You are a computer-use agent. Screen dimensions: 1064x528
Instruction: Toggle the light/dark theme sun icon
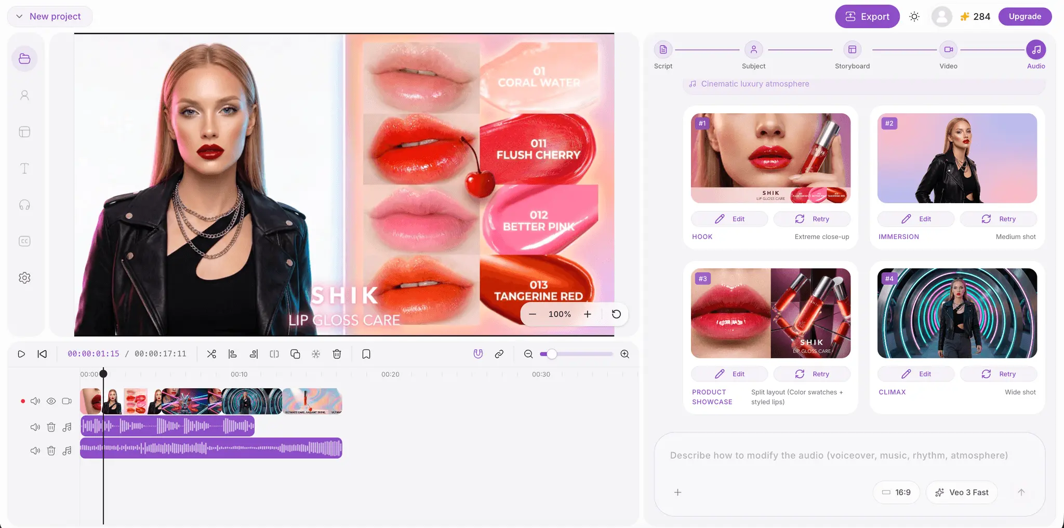(x=914, y=17)
